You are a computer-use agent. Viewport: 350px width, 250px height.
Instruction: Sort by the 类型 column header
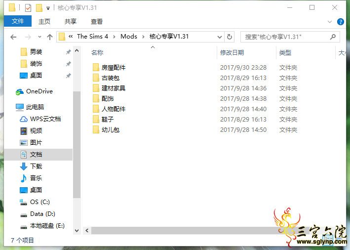pos(285,53)
